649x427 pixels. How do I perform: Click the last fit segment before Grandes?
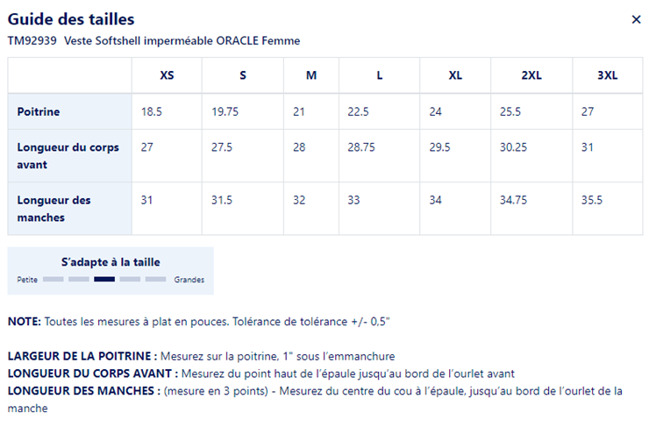pyautogui.click(x=156, y=280)
